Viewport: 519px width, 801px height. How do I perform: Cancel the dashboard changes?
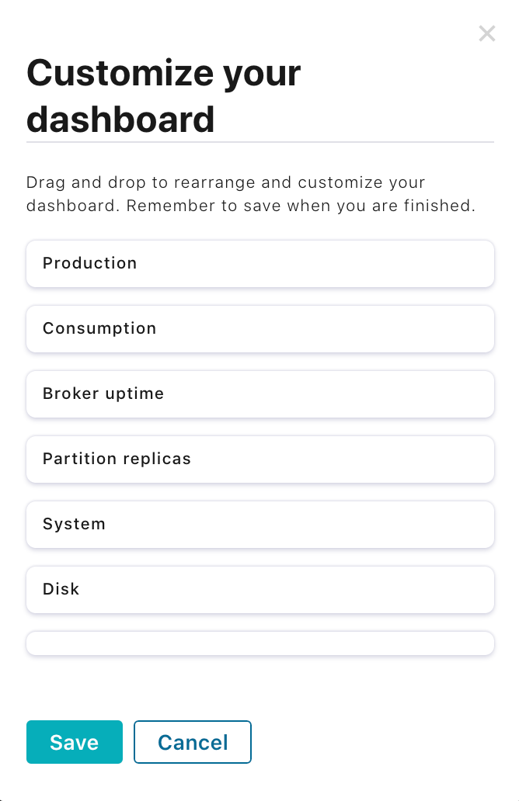coord(193,742)
